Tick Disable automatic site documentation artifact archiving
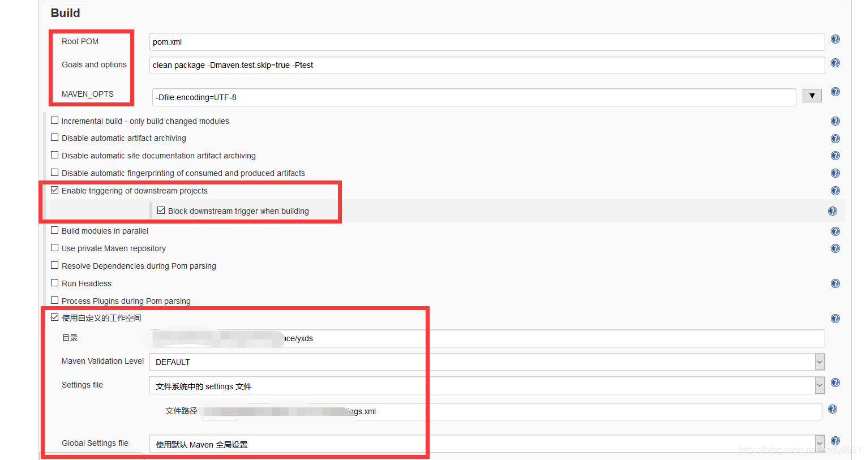This screenshot has width=866, height=460. (x=54, y=155)
